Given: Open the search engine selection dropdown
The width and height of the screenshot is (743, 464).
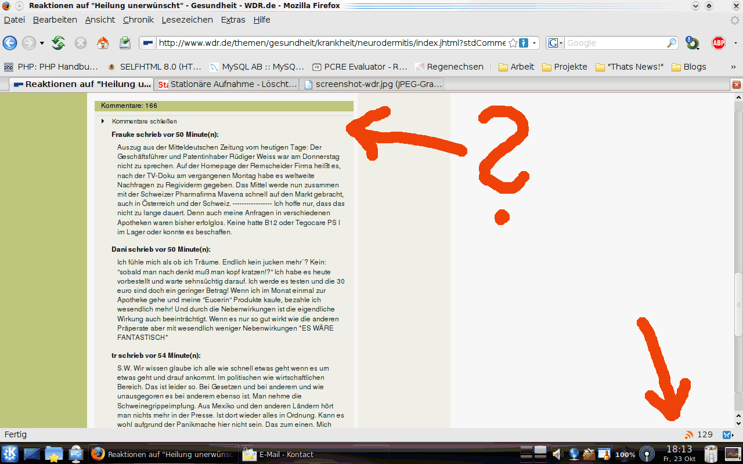Looking at the screenshot, I should pyautogui.click(x=556, y=43).
